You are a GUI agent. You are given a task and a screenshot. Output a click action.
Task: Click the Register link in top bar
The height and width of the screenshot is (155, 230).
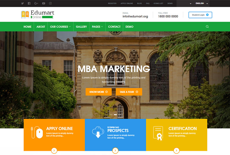coord(112,3)
